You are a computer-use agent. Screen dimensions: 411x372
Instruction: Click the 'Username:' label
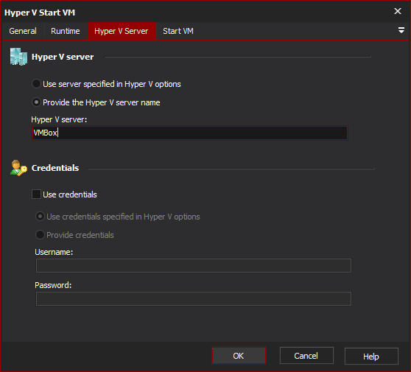[x=54, y=252]
